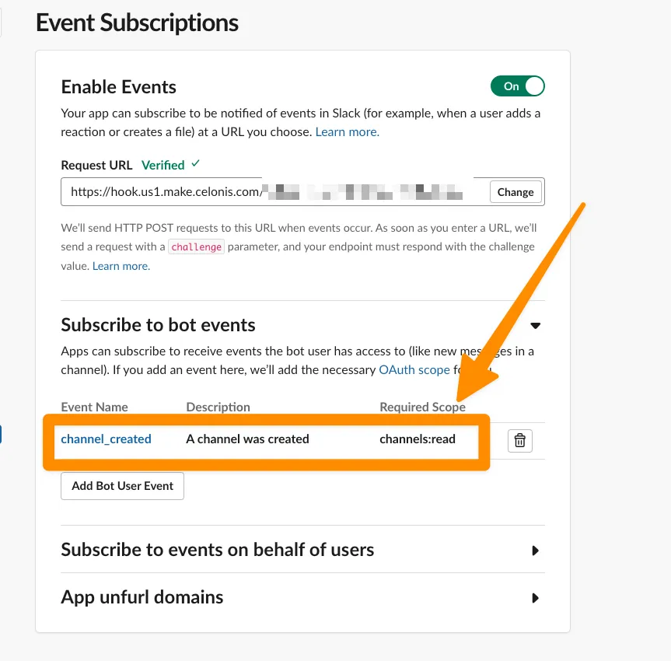
Task: Click the Event Subscriptions page heading
Action: [138, 23]
